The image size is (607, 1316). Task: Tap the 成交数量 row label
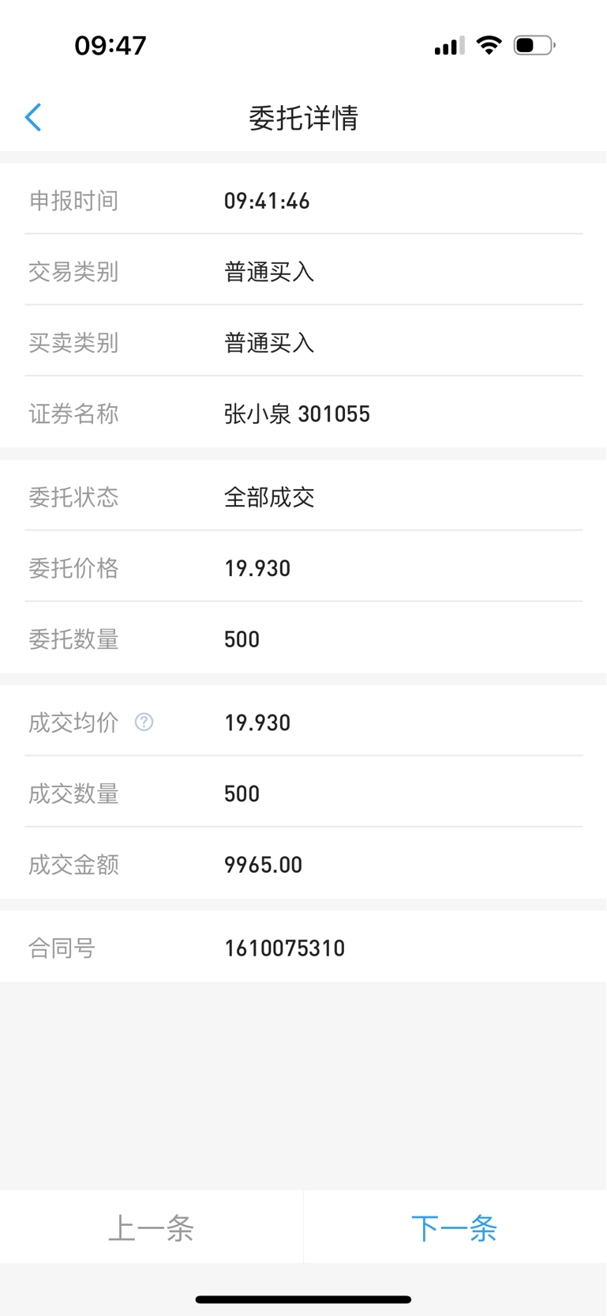(x=73, y=794)
